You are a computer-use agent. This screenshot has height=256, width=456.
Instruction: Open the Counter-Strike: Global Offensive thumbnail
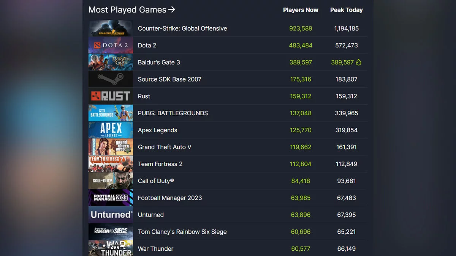tap(111, 28)
